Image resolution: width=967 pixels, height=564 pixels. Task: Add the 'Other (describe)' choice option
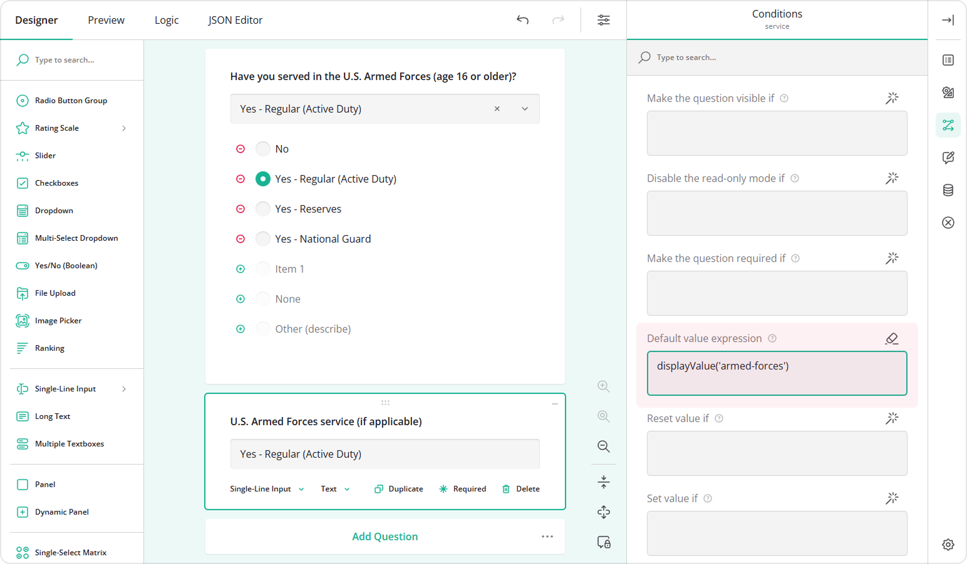240,329
